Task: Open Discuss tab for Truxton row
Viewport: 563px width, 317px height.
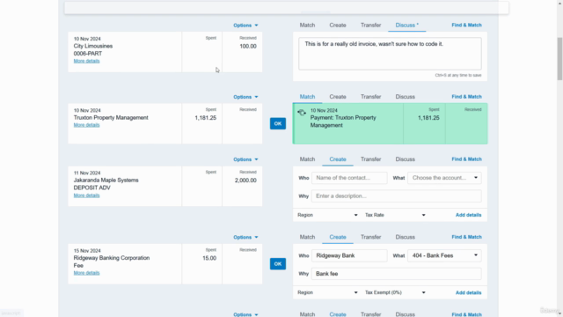Action: [x=405, y=97]
